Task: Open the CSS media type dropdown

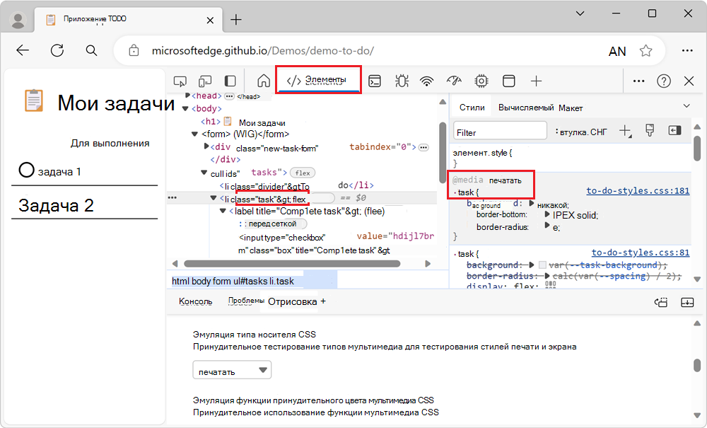Action: coord(232,370)
